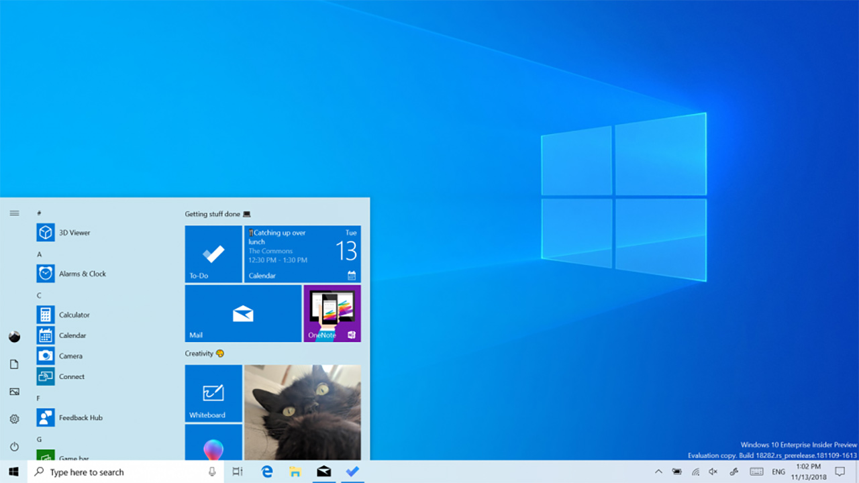Unmute audio via the speaker icon
Screen dimensions: 859x483
[x=713, y=472]
